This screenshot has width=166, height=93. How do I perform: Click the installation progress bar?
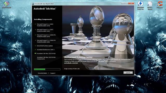pyautogui.click(x=47, y=69)
